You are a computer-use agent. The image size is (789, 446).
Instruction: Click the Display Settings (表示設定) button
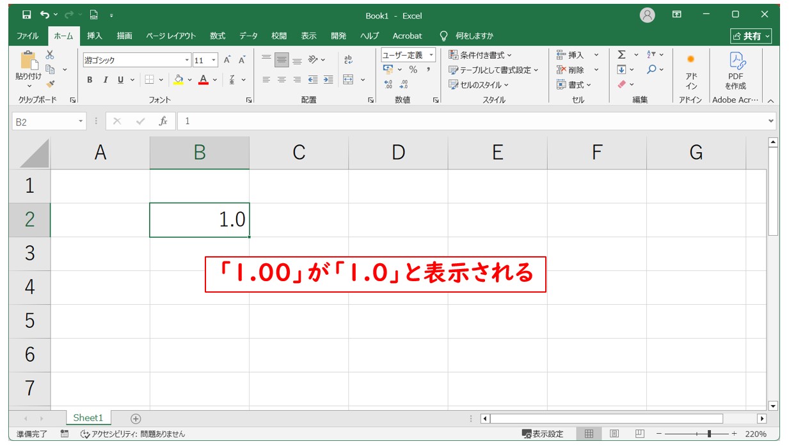coord(543,434)
